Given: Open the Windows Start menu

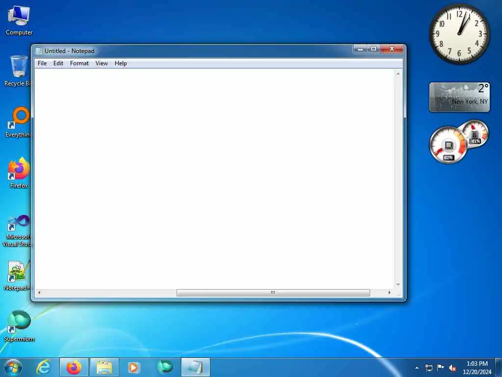Looking at the screenshot, I should (x=13, y=367).
